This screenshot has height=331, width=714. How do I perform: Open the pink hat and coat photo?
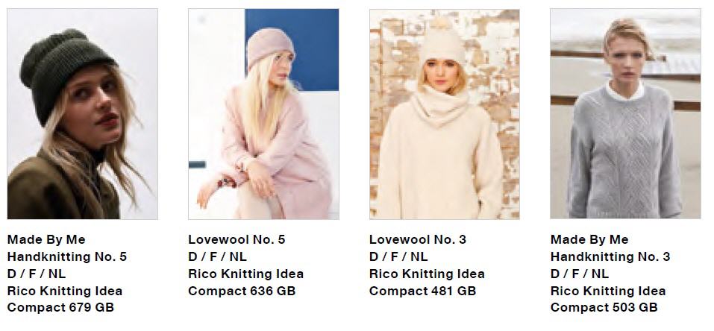coord(263,114)
